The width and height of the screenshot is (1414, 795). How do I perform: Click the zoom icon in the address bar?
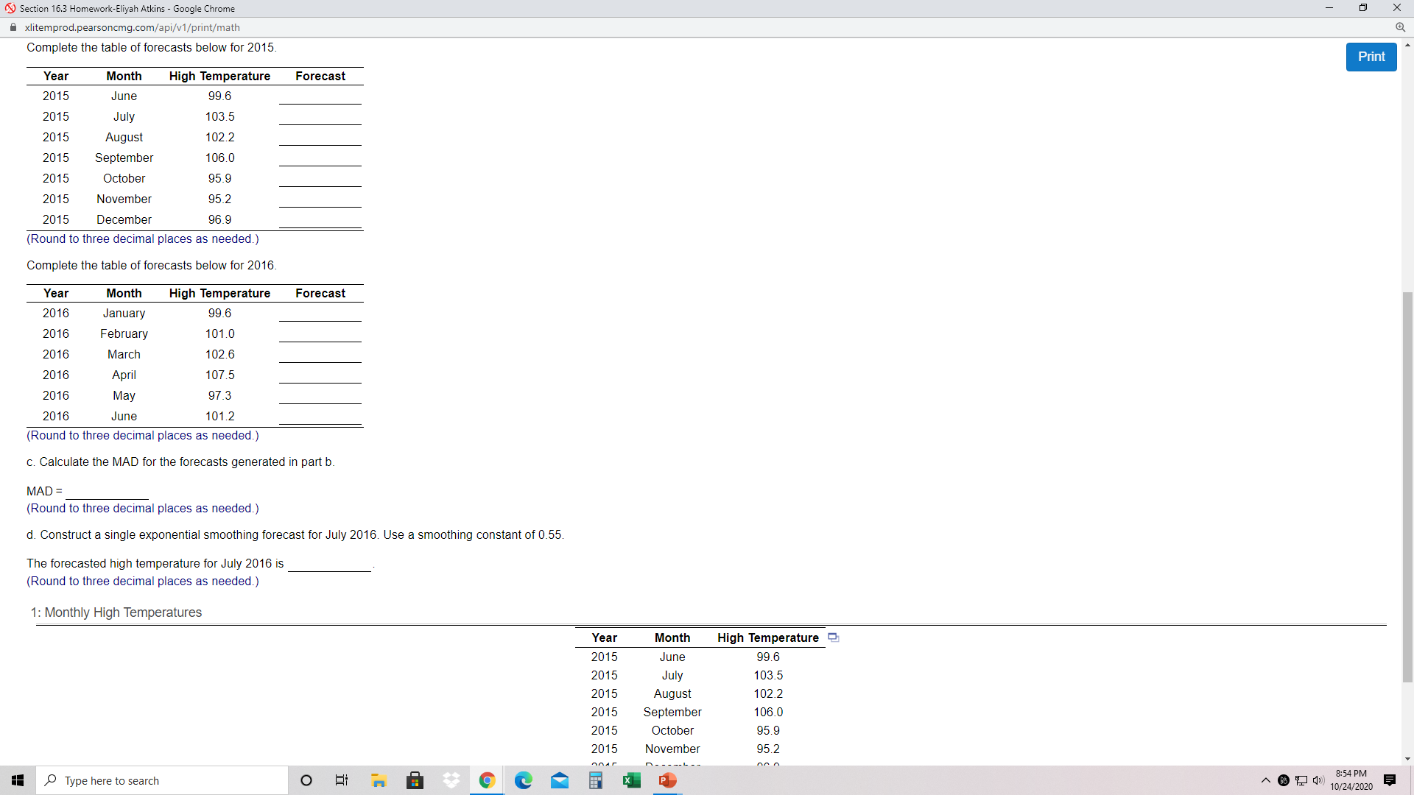click(x=1401, y=27)
